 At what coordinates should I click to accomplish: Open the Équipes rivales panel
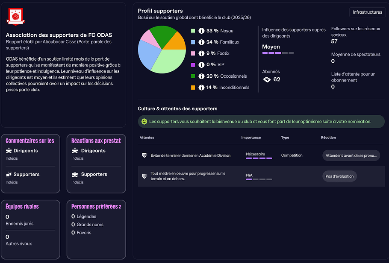coord(22,207)
